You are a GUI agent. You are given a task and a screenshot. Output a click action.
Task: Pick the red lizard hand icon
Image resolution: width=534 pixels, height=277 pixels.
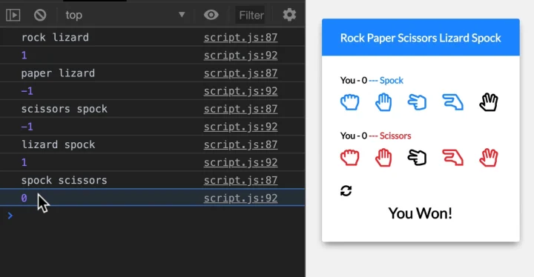(453, 158)
